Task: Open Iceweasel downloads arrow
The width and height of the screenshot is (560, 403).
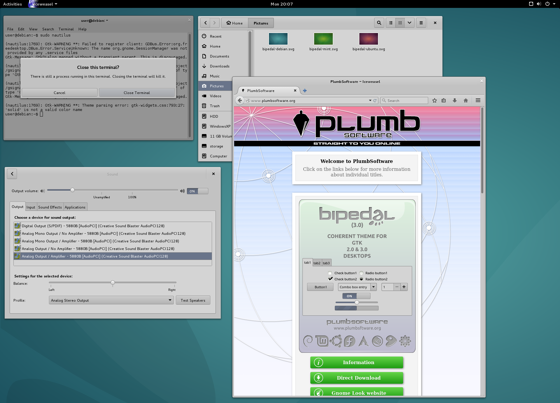Action: click(x=454, y=100)
